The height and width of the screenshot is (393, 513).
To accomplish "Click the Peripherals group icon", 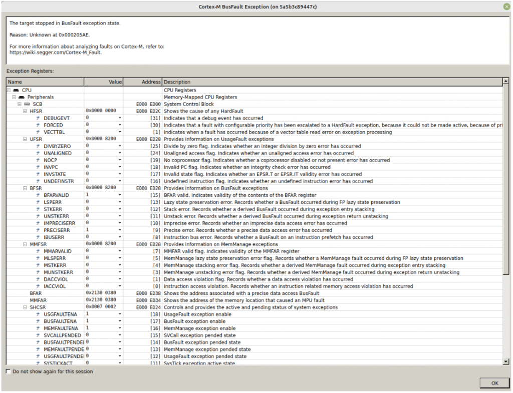I will [21, 97].
